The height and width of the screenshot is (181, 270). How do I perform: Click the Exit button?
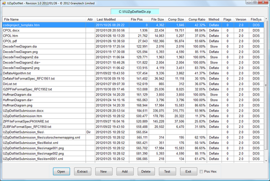coord(189,171)
